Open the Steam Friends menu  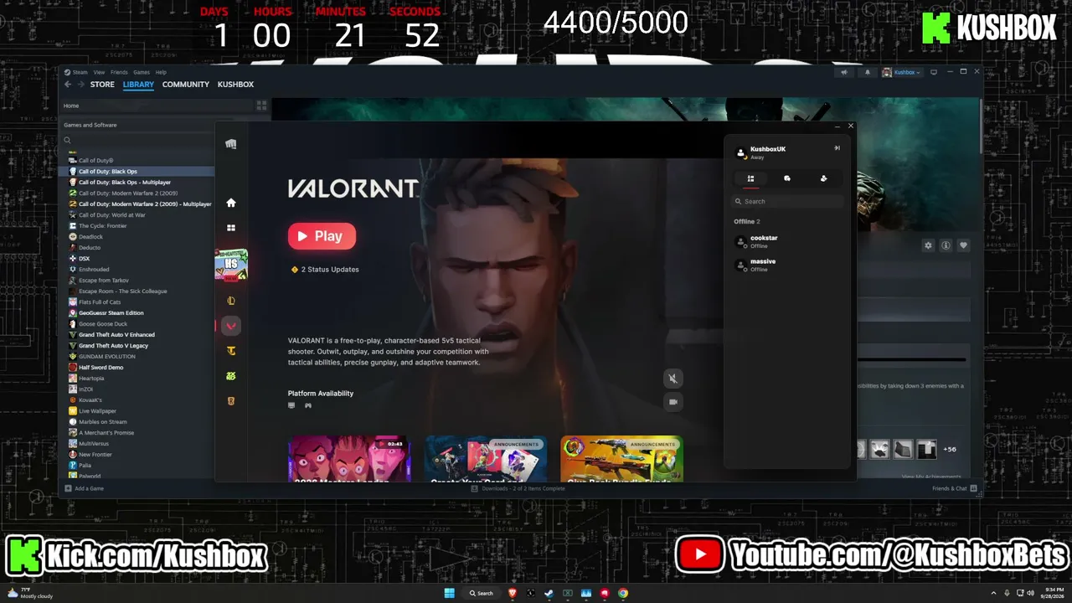click(119, 72)
